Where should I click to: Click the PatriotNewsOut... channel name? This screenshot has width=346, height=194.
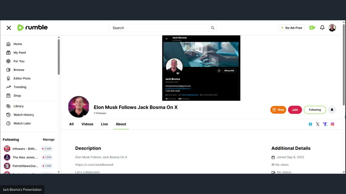(25, 166)
